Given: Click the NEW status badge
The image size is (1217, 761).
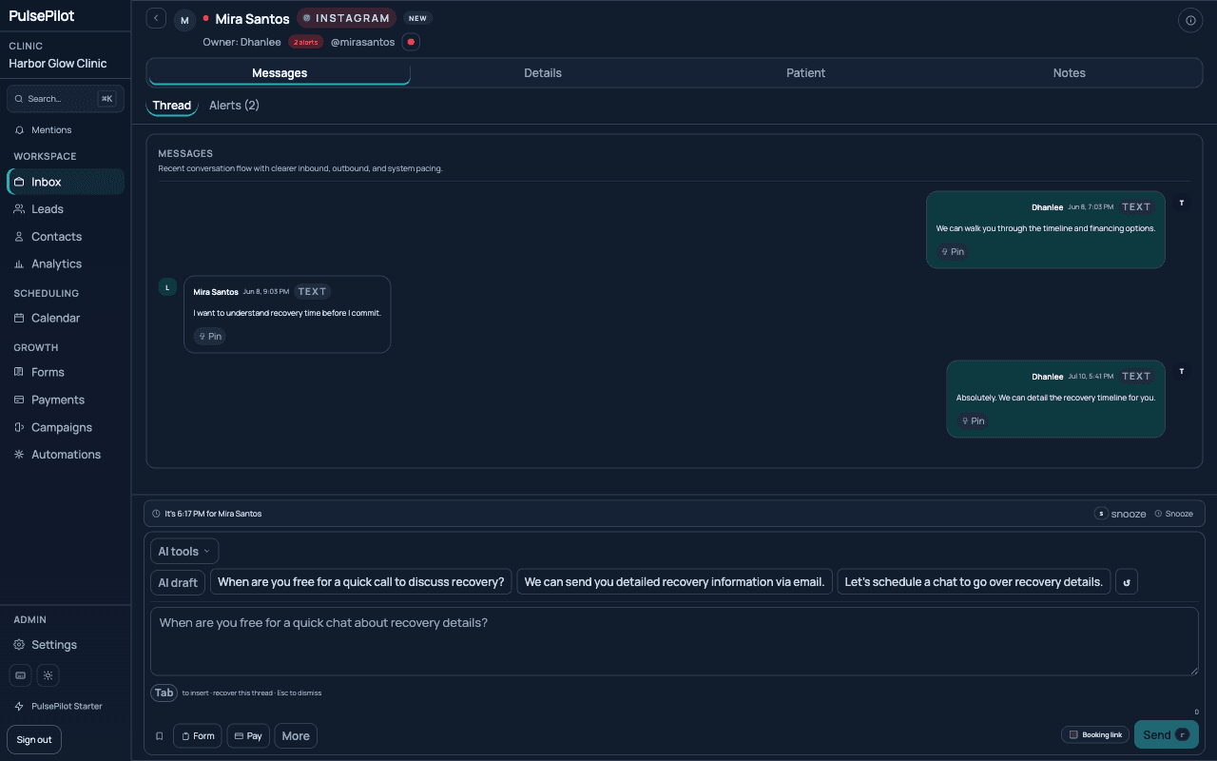Looking at the screenshot, I should pos(417,18).
